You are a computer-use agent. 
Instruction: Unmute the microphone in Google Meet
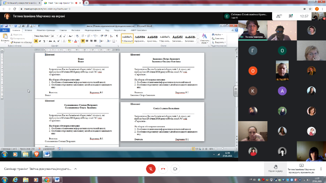click(150, 168)
